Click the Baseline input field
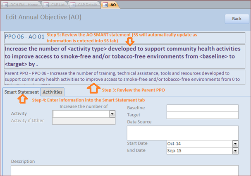Screen dimensions: 251x176 203,108
